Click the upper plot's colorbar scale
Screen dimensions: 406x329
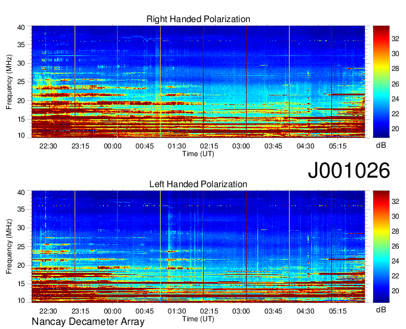pyautogui.click(x=381, y=82)
